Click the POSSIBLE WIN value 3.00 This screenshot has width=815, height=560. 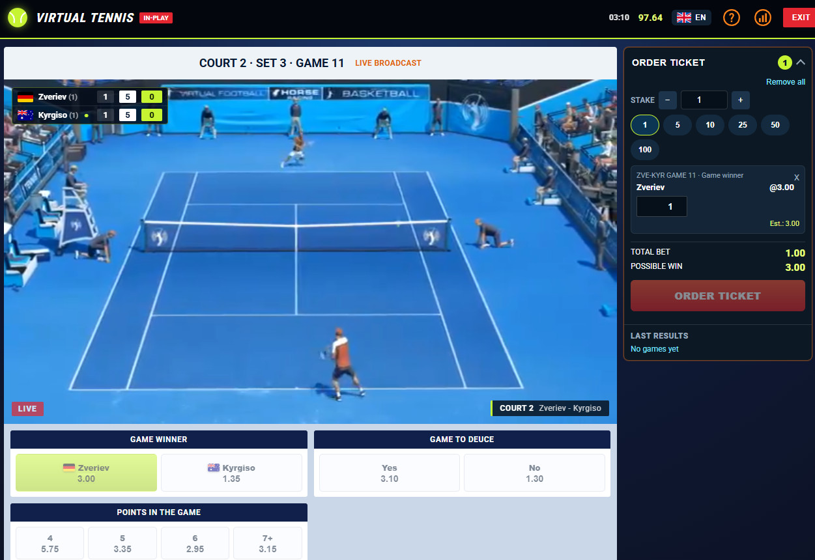coord(795,267)
